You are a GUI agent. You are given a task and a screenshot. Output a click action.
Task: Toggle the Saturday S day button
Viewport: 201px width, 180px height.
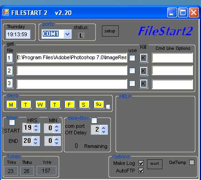tap(84, 104)
